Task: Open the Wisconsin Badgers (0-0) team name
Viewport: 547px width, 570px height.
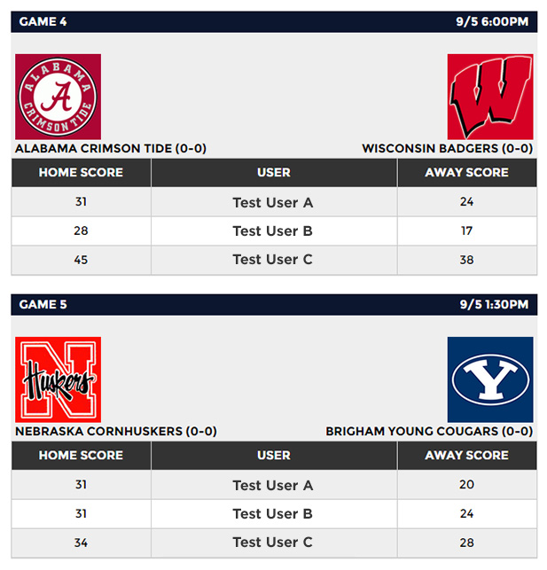Action: (x=448, y=148)
